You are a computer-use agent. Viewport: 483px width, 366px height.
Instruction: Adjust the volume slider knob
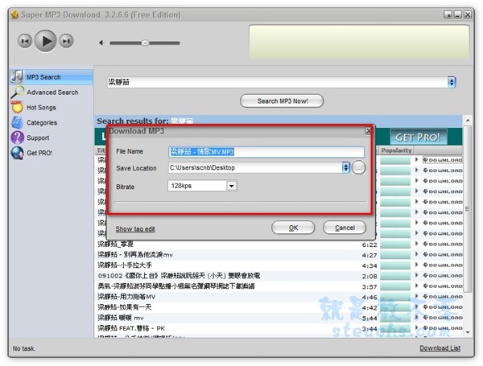(x=145, y=43)
